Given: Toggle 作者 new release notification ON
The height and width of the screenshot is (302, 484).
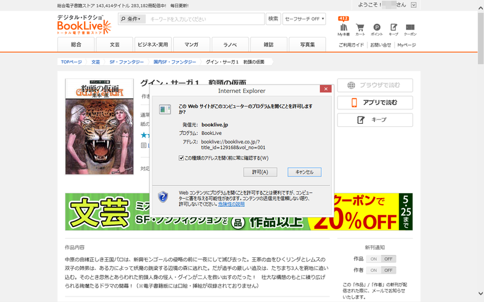Looking at the screenshot, I should pos(374,270).
